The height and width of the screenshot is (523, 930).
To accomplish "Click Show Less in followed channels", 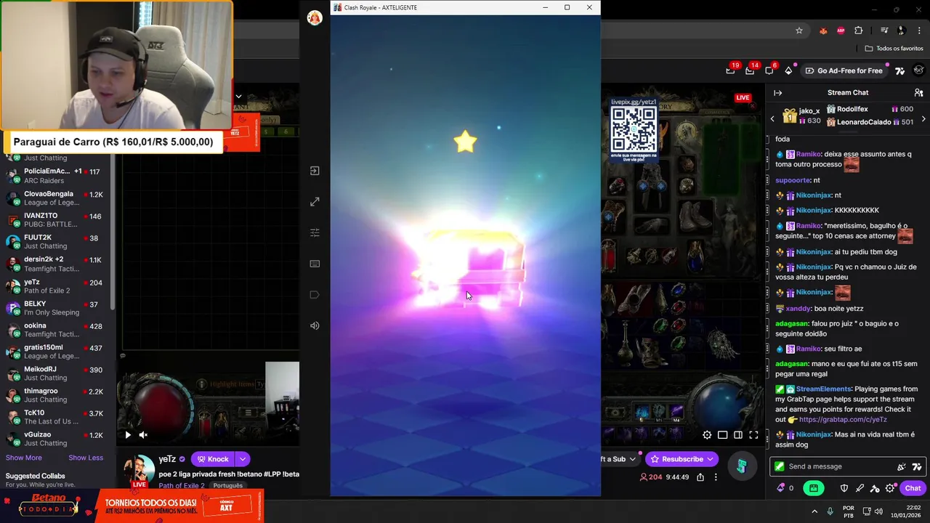I will click(86, 458).
